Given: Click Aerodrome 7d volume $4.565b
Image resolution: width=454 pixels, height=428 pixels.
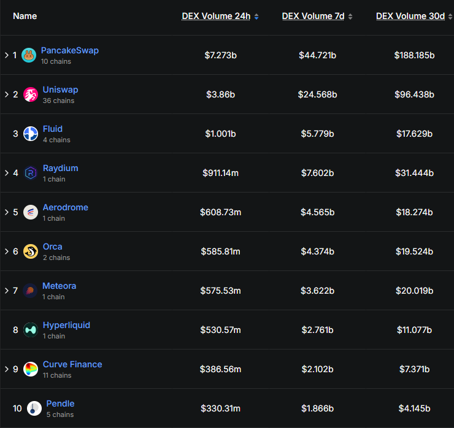Looking at the screenshot, I should [318, 212].
